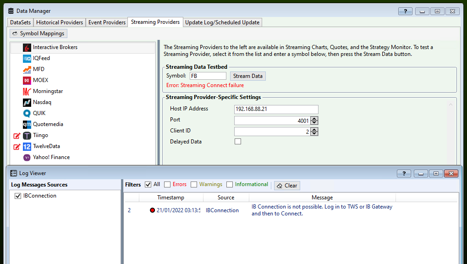Click log timestamp 21/01/2022 03:13
This screenshot has height=264, width=467.
point(178,210)
